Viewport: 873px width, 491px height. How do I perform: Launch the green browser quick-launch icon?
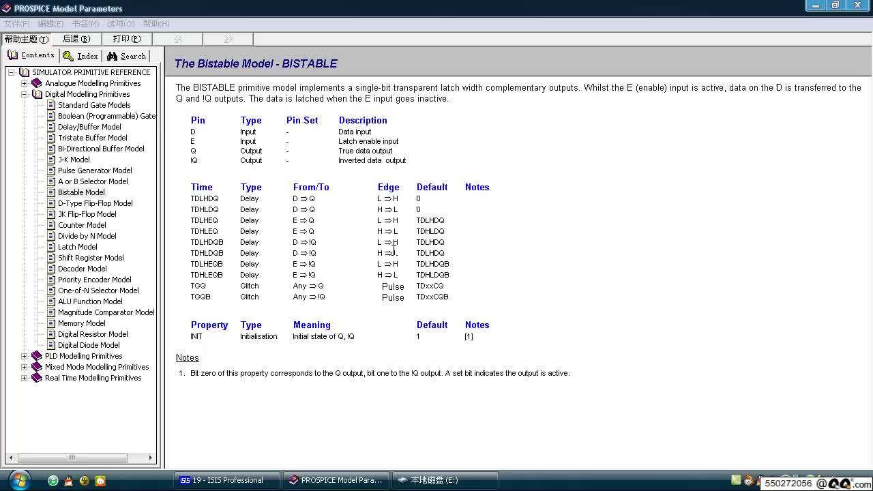pyautogui.click(x=53, y=481)
